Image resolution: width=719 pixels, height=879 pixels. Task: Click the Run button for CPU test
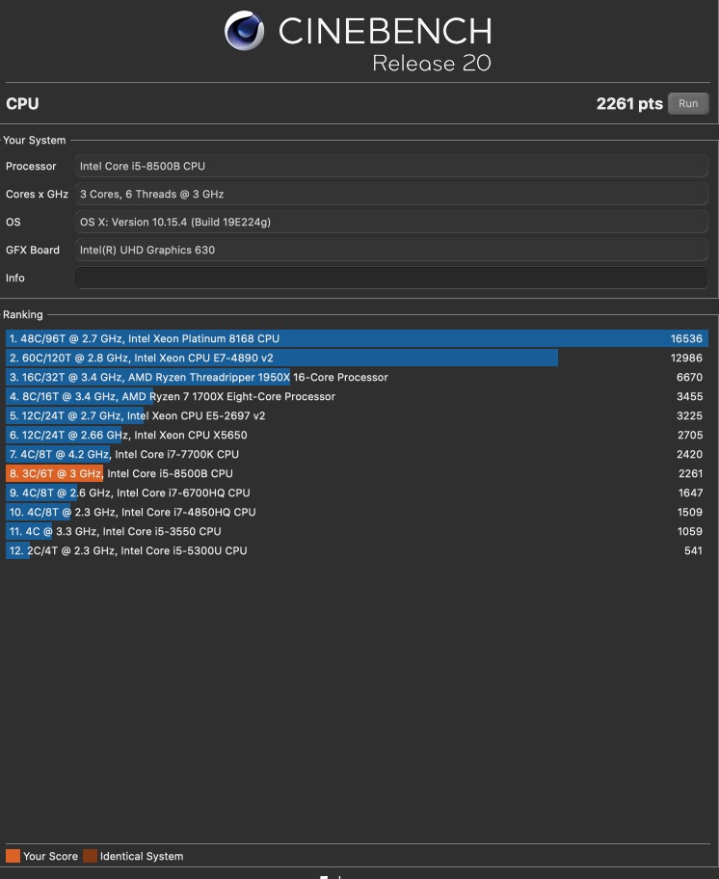(x=688, y=104)
